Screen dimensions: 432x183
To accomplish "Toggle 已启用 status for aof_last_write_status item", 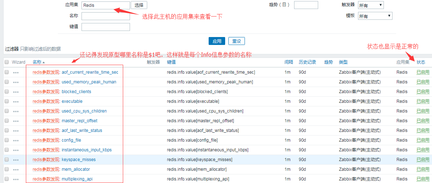I will click(x=423, y=131).
